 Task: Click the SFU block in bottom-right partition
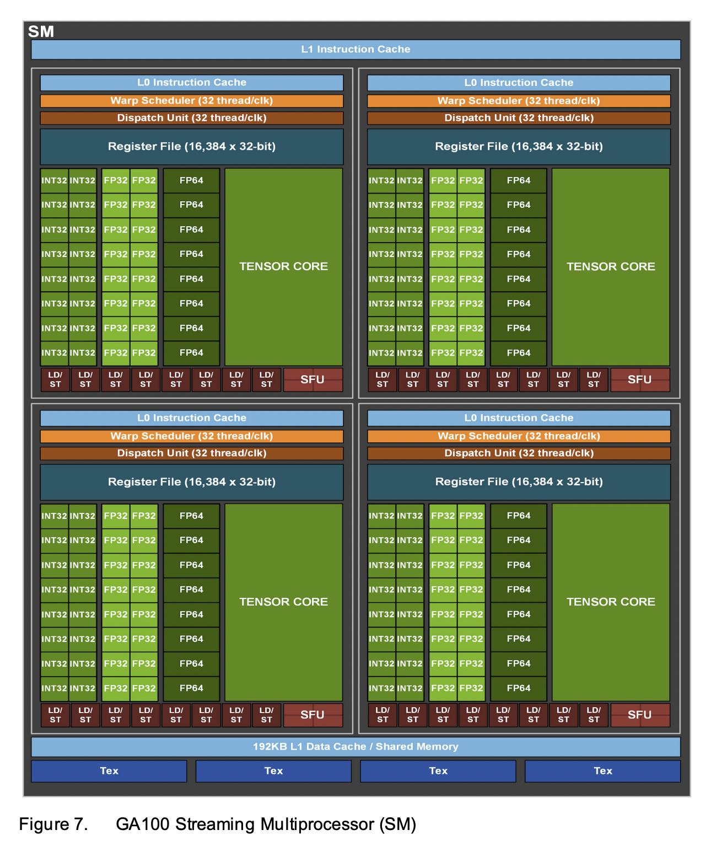tap(640, 715)
